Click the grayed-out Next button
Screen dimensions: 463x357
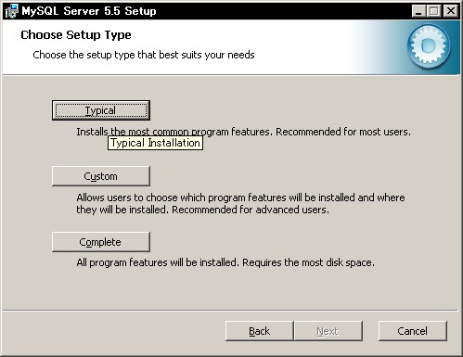[x=328, y=331]
